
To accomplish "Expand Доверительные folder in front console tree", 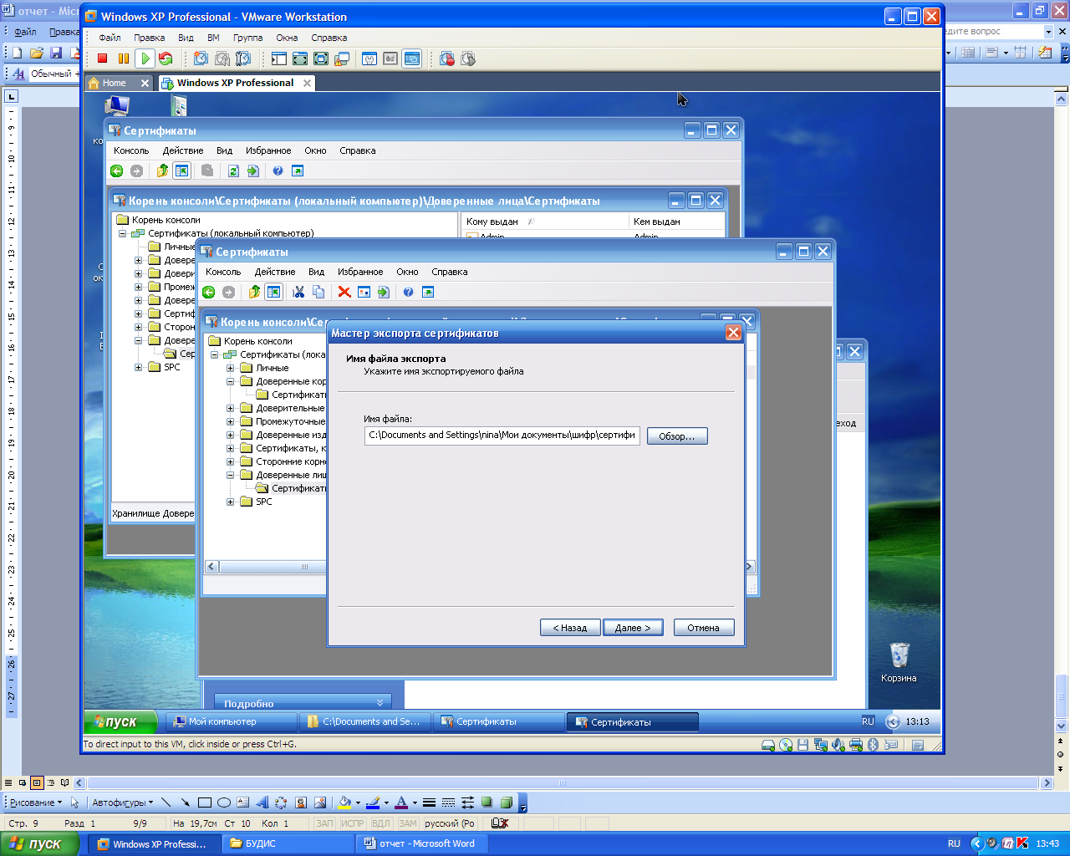I will coord(230,408).
